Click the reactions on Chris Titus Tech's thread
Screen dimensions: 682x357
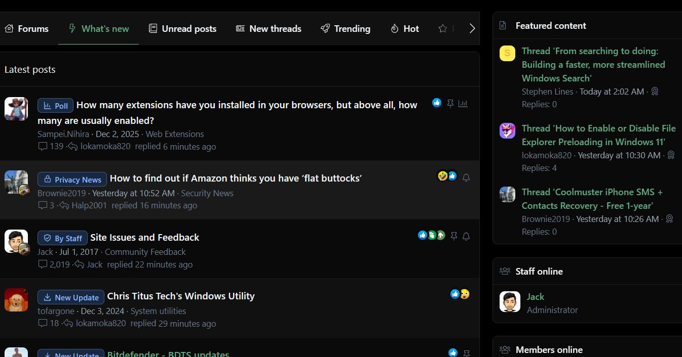click(460, 294)
